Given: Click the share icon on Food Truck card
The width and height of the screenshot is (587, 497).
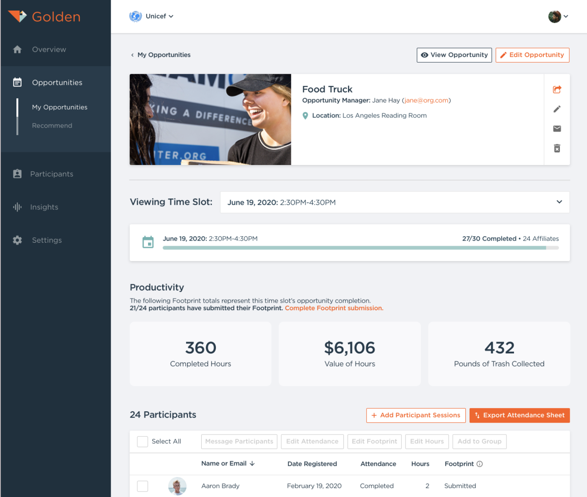Looking at the screenshot, I should coord(557,89).
